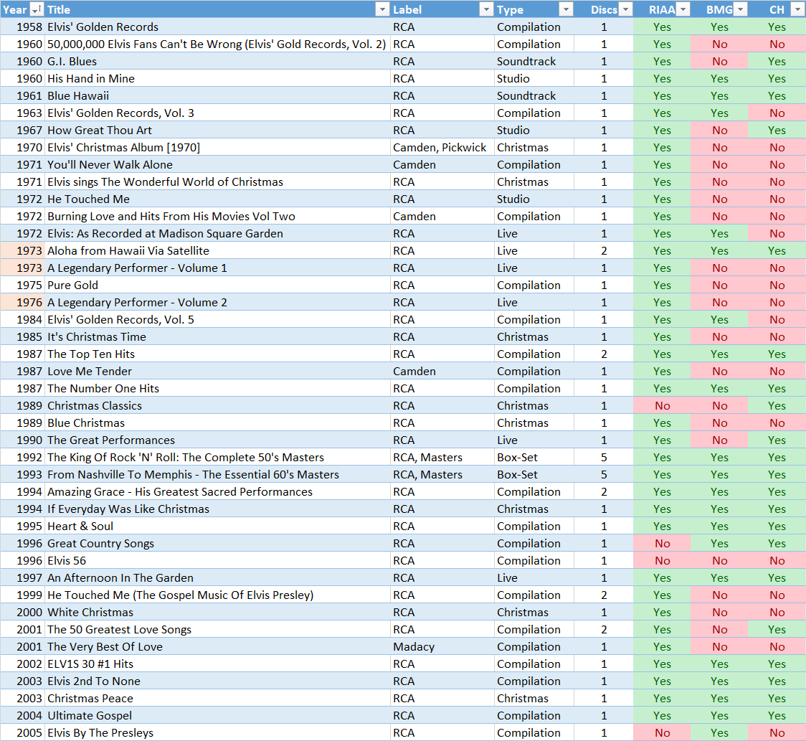Viewport: 806px width, 741px height.
Task: Select the 'RCA, Masters' label for 1993 row
Action: point(442,475)
